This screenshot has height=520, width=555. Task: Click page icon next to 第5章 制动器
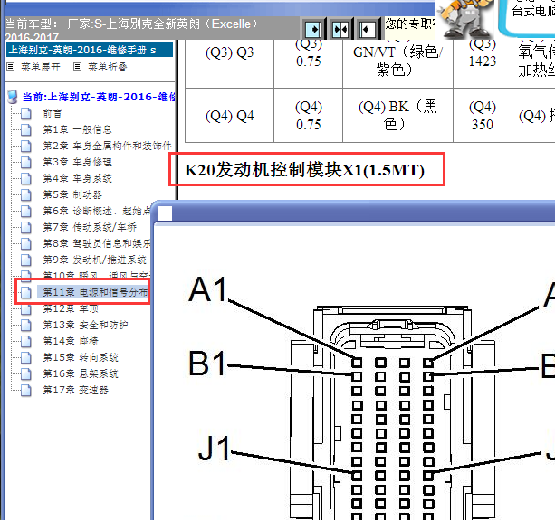click(26, 194)
